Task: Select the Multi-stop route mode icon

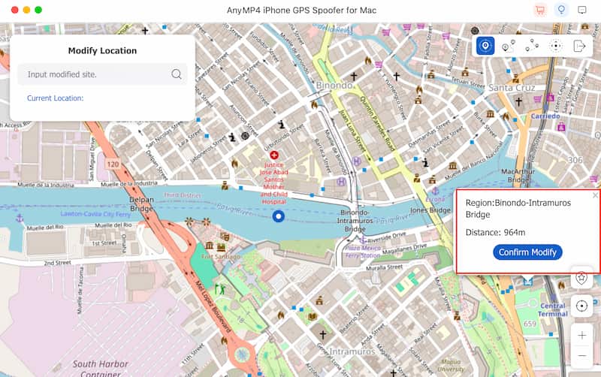Action: click(532, 46)
